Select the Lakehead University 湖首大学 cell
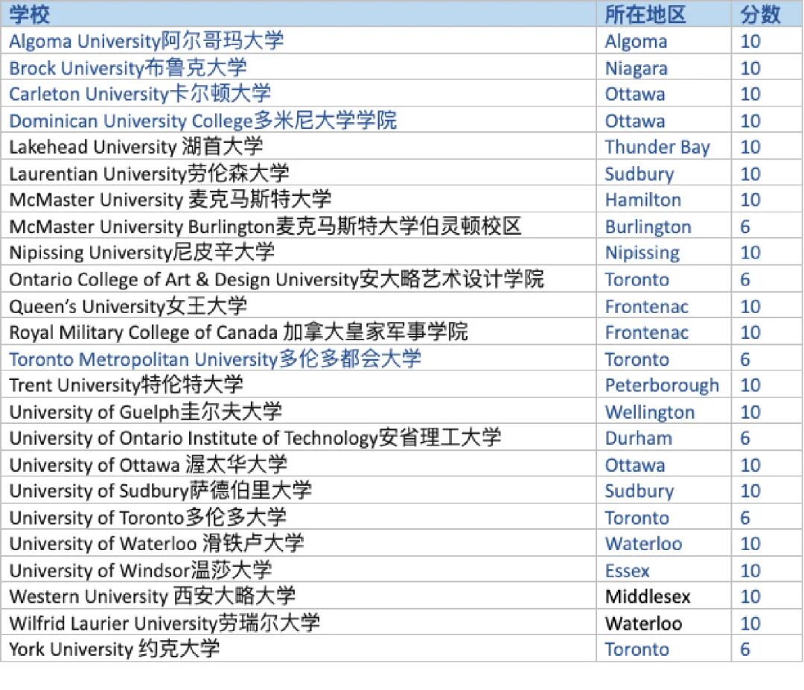Viewport: 804px width, 690px height. click(x=299, y=146)
